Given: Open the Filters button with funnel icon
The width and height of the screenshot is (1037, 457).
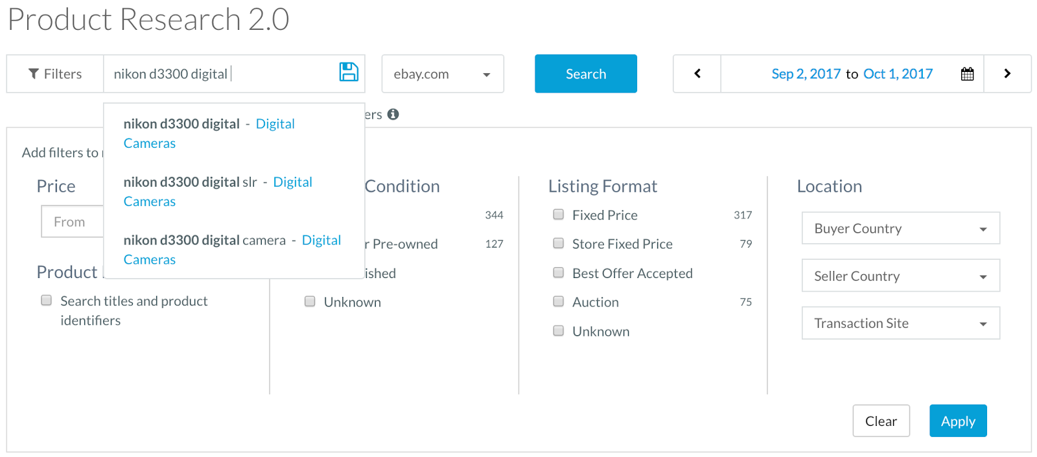Looking at the screenshot, I should tap(55, 74).
